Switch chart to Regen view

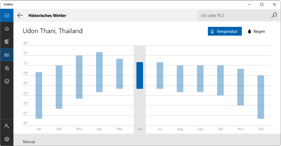256,31
